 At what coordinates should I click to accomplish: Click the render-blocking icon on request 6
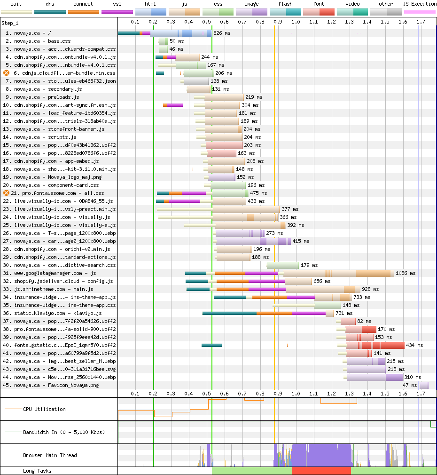coord(6,73)
